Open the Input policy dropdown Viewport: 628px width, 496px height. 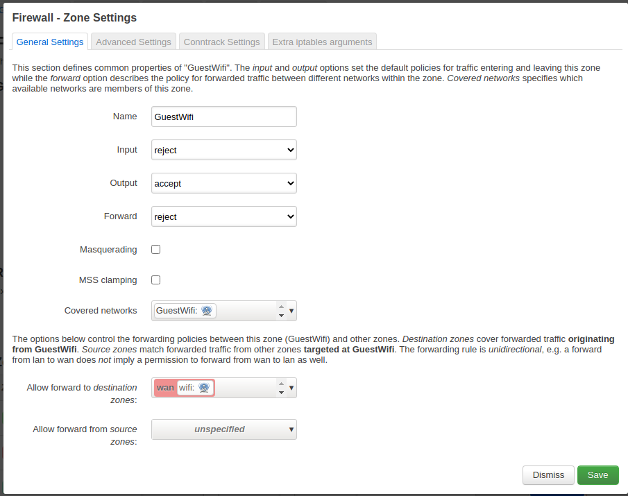click(x=224, y=150)
